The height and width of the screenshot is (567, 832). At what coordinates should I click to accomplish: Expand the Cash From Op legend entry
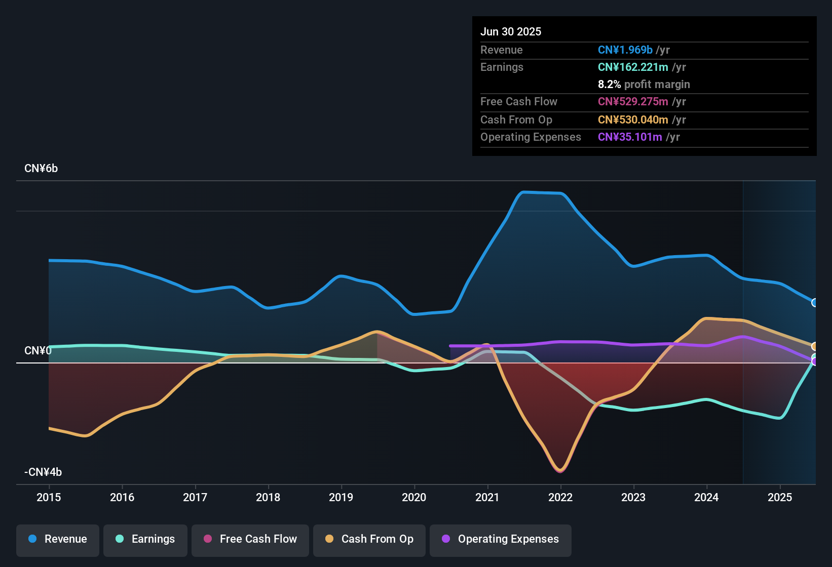369,540
